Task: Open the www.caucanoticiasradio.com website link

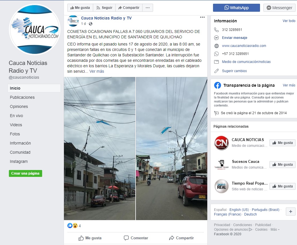Action: click(244, 46)
